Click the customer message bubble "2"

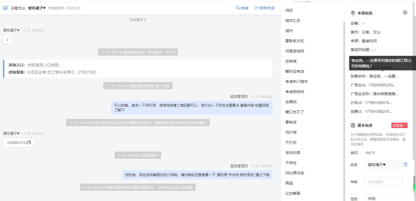click(x=7, y=39)
